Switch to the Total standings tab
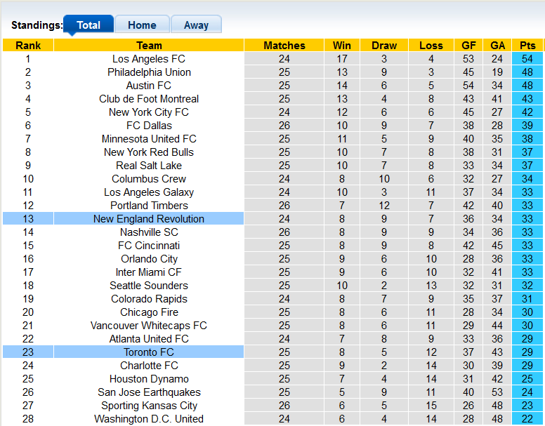Screen dimensions: 545x426 tap(88, 25)
